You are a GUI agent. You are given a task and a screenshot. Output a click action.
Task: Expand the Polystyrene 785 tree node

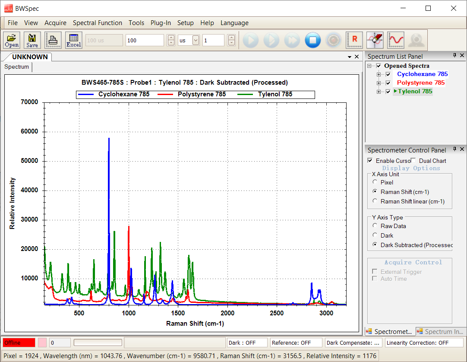[379, 83]
